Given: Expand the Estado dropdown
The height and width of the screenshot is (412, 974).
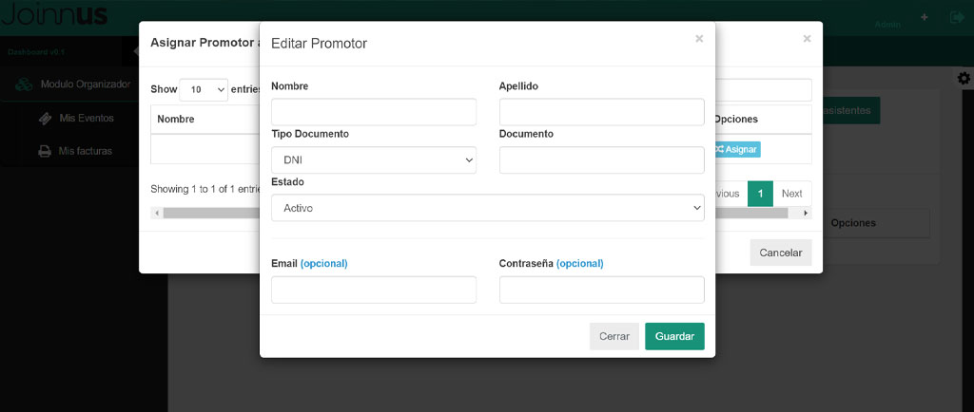Looking at the screenshot, I should point(487,208).
